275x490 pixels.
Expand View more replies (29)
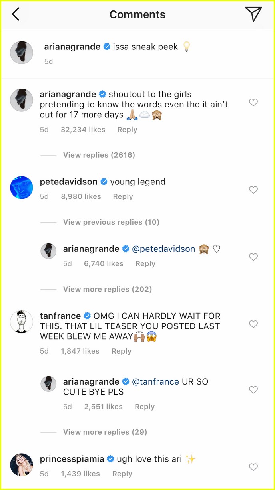click(x=105, y=432)
